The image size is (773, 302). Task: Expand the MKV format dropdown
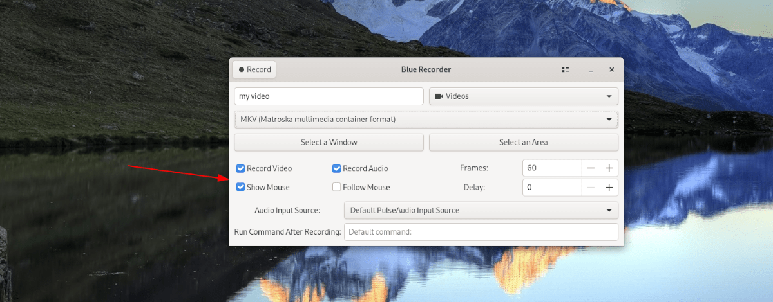point(426,120)
